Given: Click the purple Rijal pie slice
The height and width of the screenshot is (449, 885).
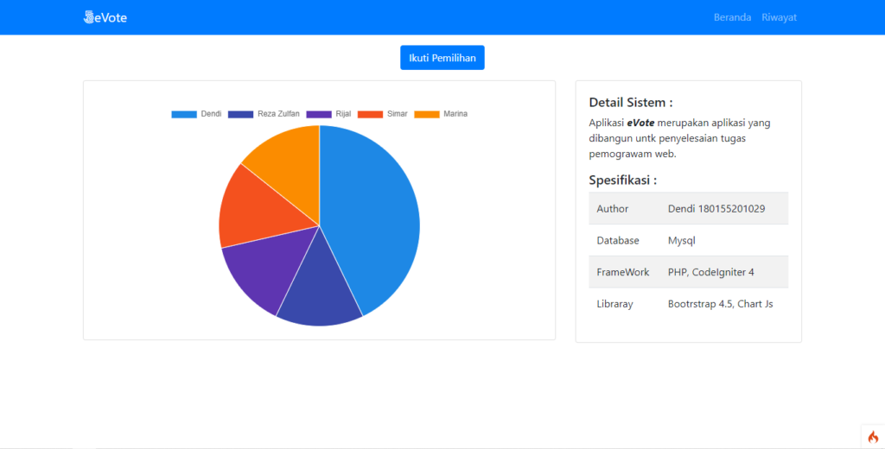Looking at the screenshot, I should pyautogui.click(x=259, y=272).
